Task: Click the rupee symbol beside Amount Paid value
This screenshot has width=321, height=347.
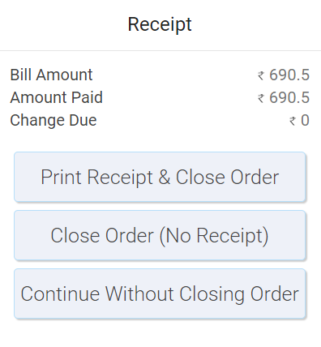Action: pos(261,98)
